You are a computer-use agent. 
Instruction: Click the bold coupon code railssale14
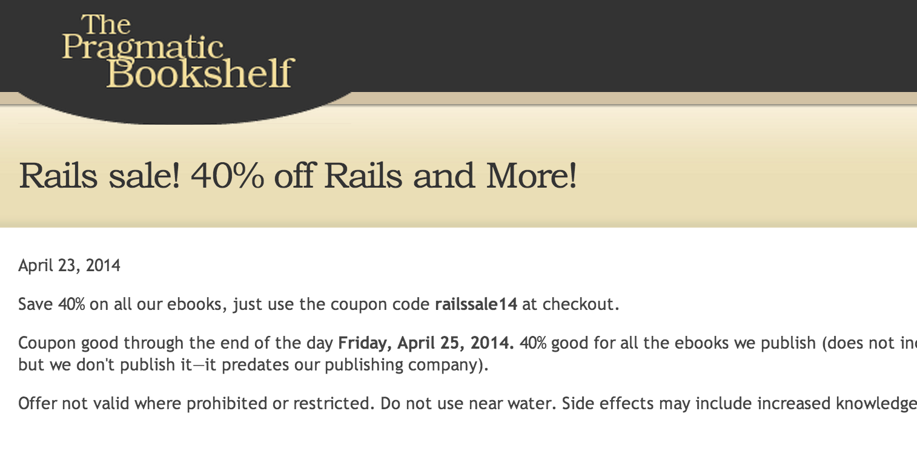click(x=476, y=304)
